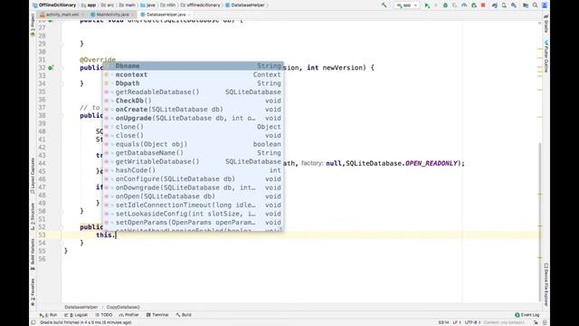Click CopyDatabase() in the bottom breadcrumb

(x=123, y=307)
